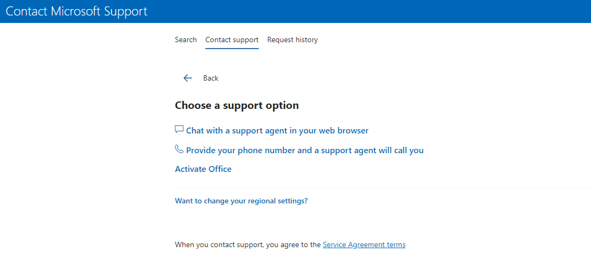Open the Search tab
Screen dimensions: 591x269
(x=186, y=39)
